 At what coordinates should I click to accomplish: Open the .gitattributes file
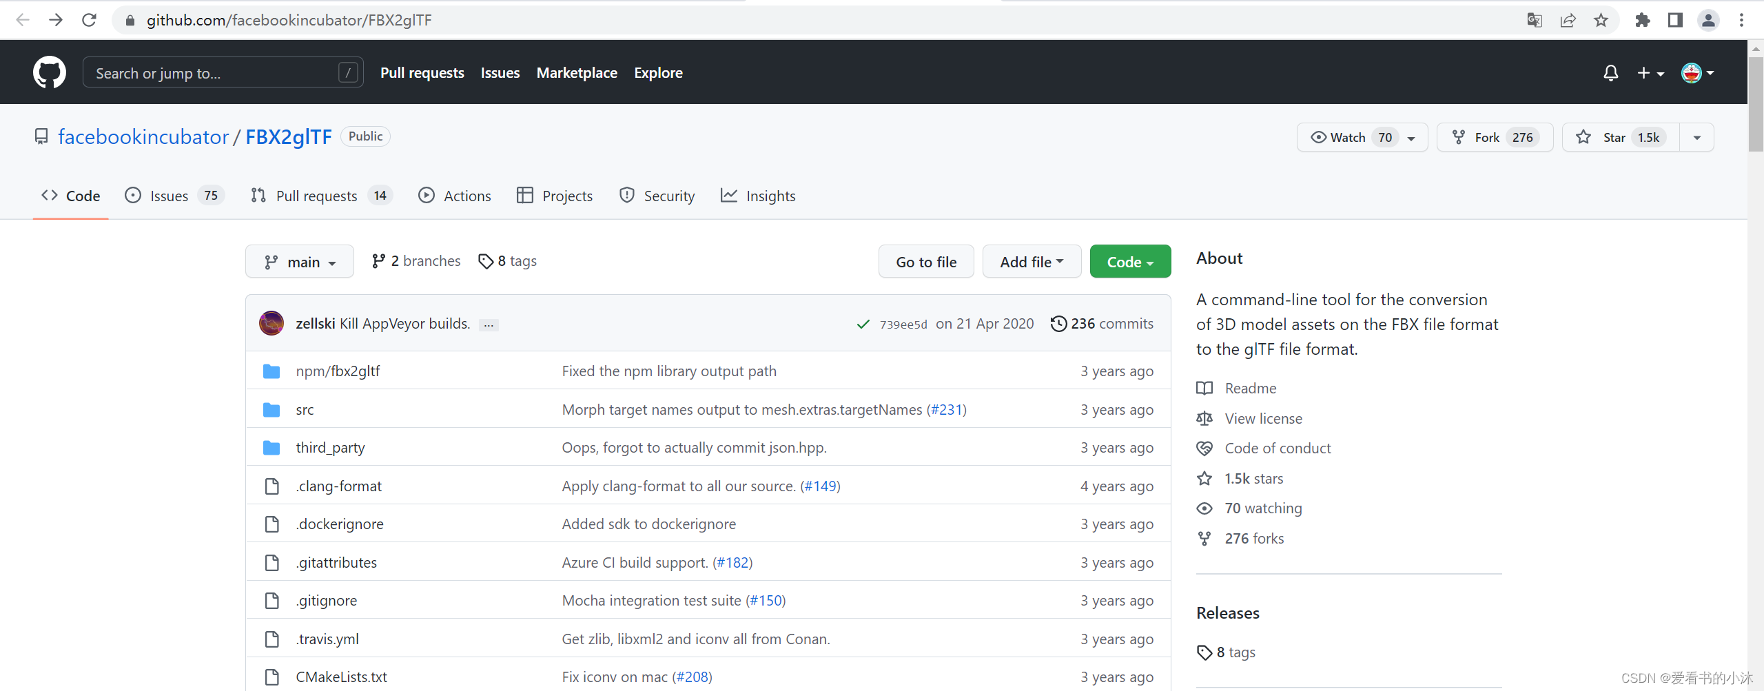pos(336,562)
